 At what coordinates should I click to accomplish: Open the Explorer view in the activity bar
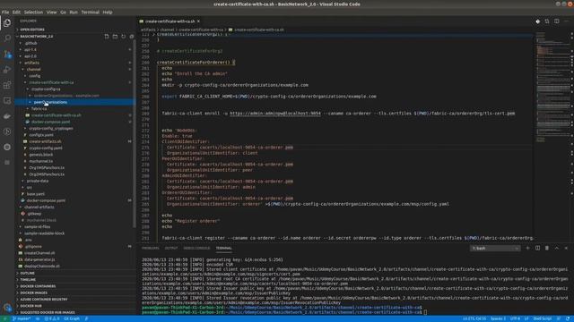click(7, 23)
